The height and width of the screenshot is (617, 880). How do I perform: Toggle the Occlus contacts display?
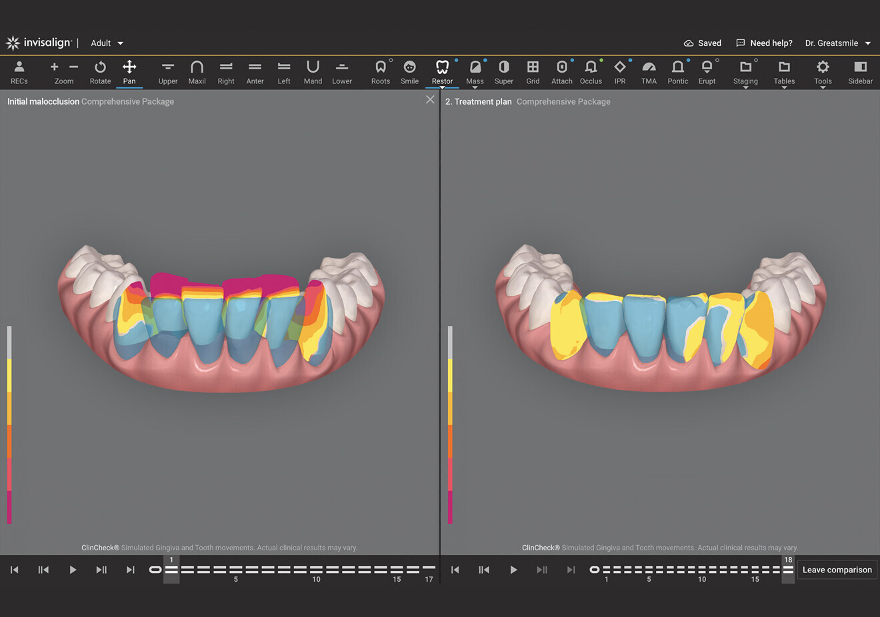(x=591, y=72)
